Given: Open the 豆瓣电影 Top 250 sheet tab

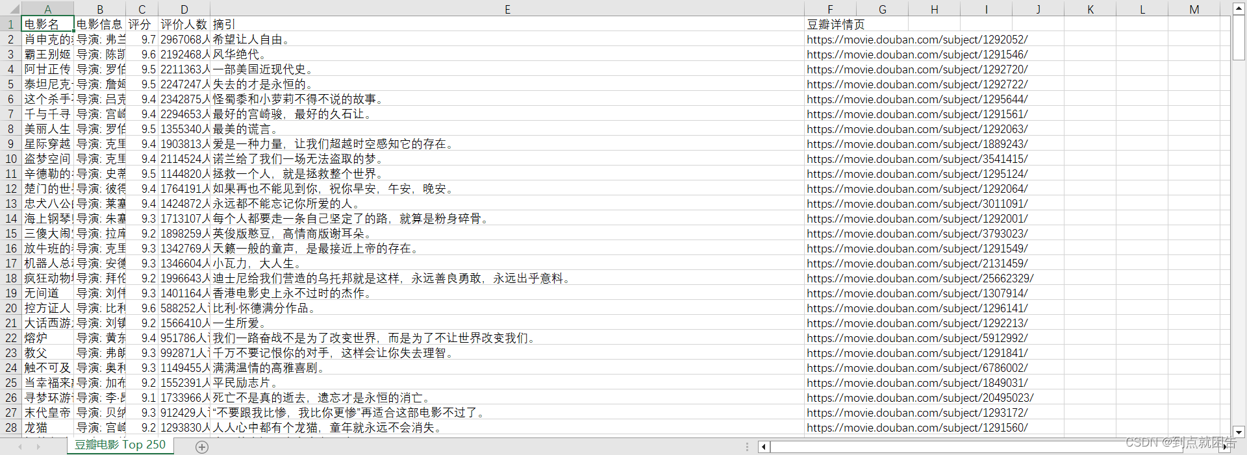Looking at the screenshot, I should (120, 445).
